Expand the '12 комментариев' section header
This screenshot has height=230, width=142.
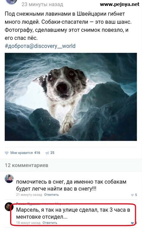coord(27,165)
